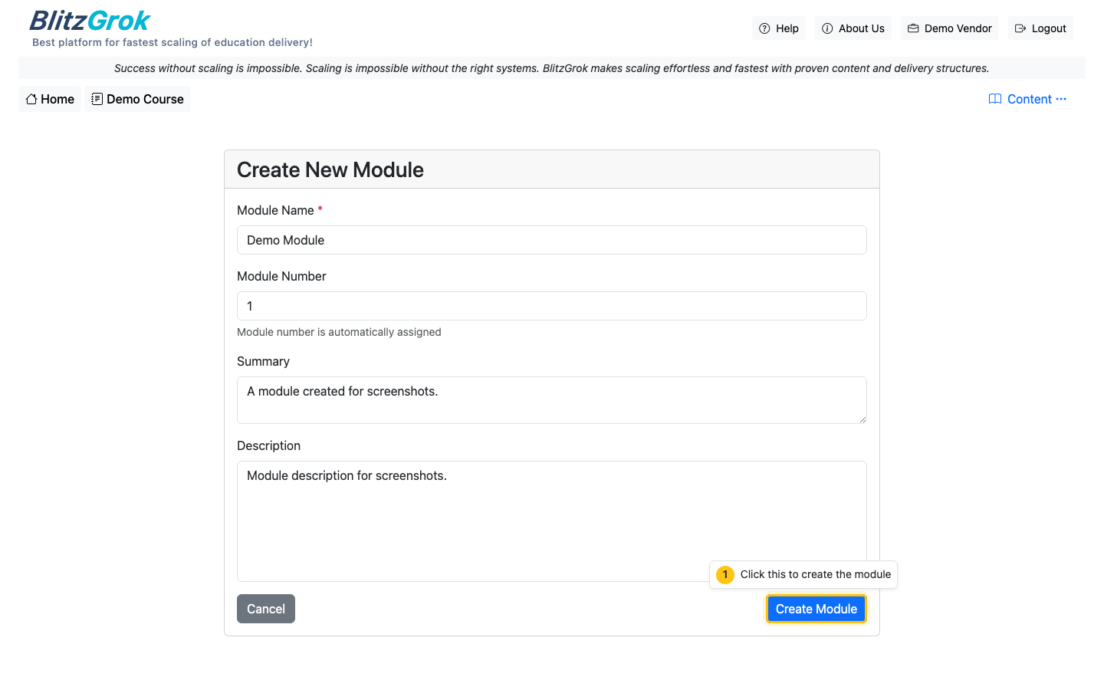
Task: Select the Module Number field
Action: [x=551, y=306]
